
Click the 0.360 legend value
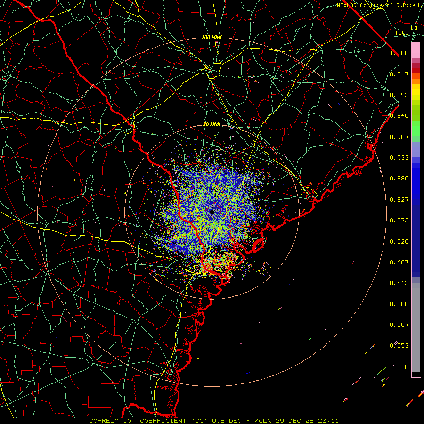(x=399, y=304)
